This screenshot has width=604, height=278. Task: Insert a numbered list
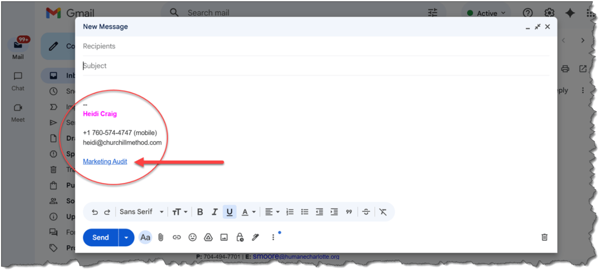pos(290,212)
